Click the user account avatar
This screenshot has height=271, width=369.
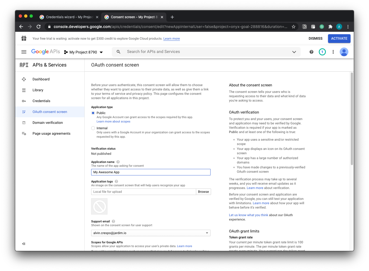point(344,52)
